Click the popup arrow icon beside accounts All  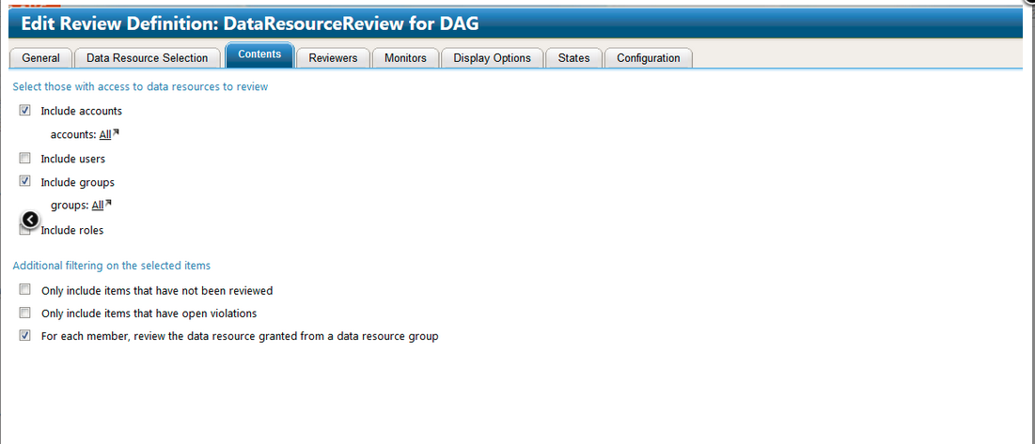[x=116, y=133]
